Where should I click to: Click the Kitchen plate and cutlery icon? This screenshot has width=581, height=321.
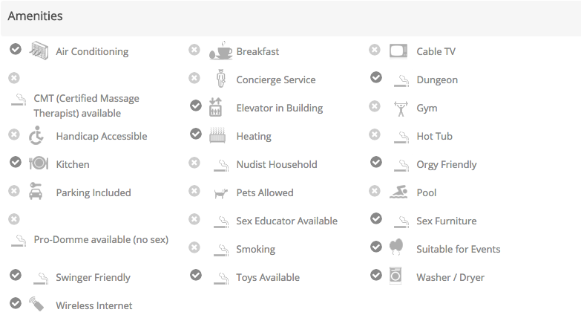click(x=38, y=163)
